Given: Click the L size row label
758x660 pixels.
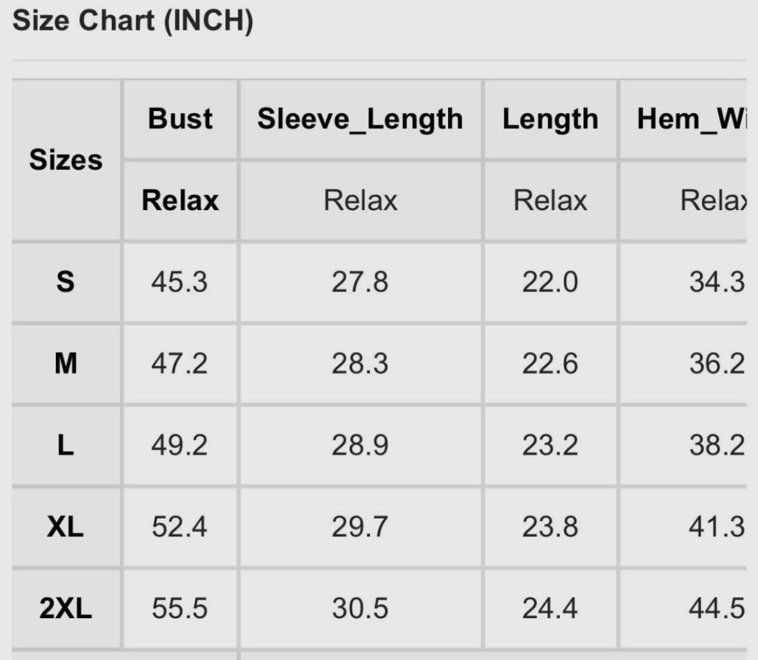Looking at the screenshot, I should point(66,445).
